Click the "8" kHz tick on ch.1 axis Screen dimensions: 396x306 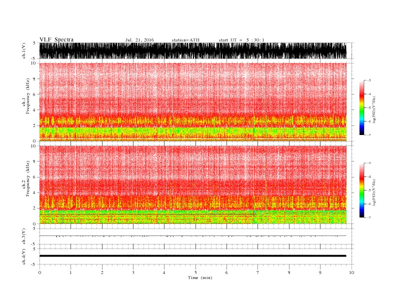[x=34, y=79]
